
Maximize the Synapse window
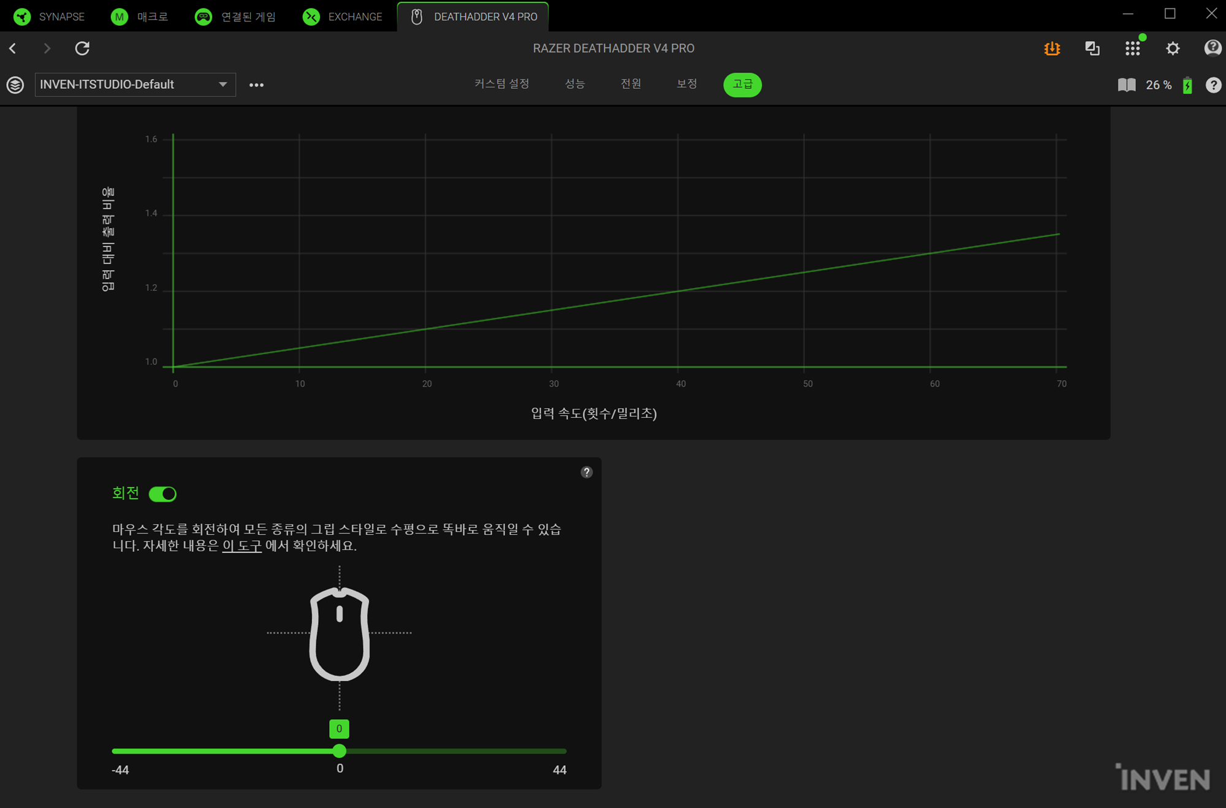click(1170, 13)
